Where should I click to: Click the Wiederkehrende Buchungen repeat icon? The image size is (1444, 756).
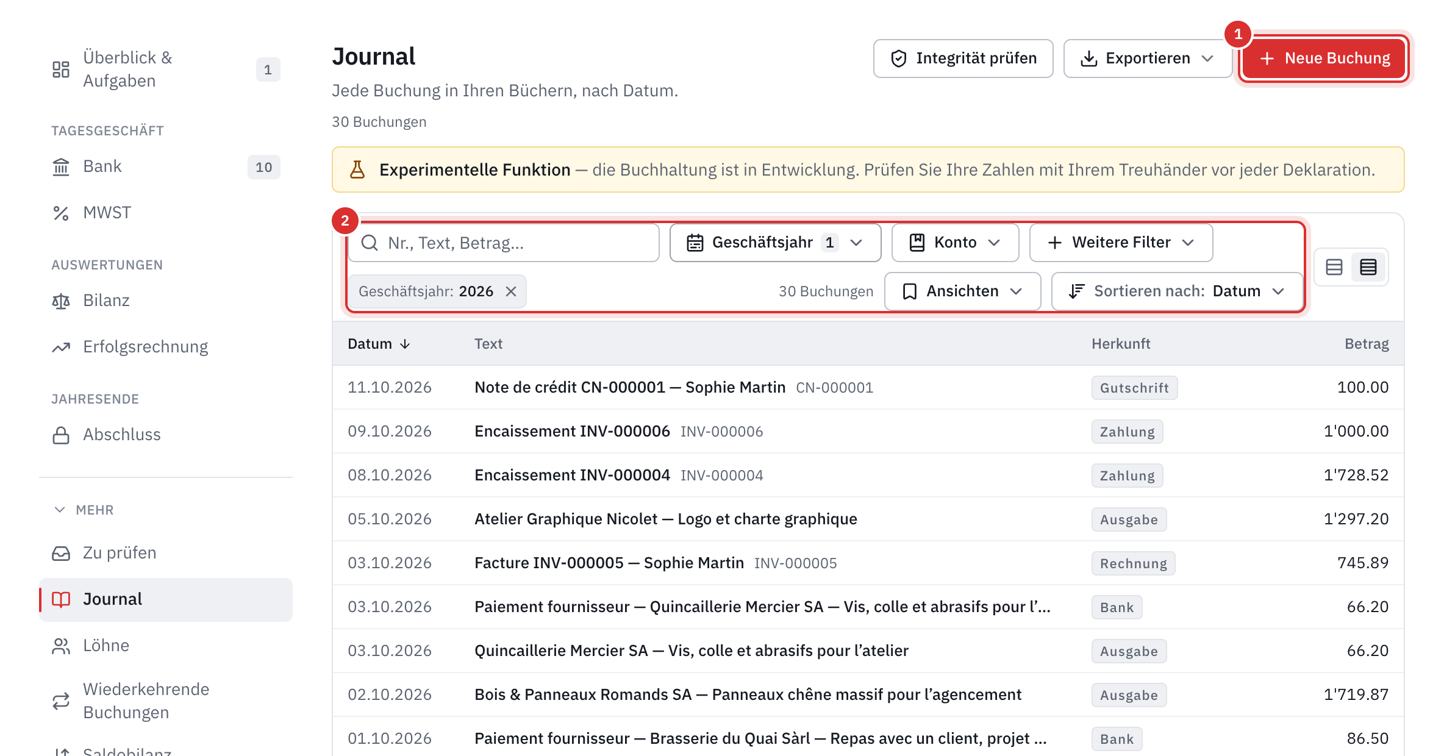pyautogui.click(x=61, y=701)
